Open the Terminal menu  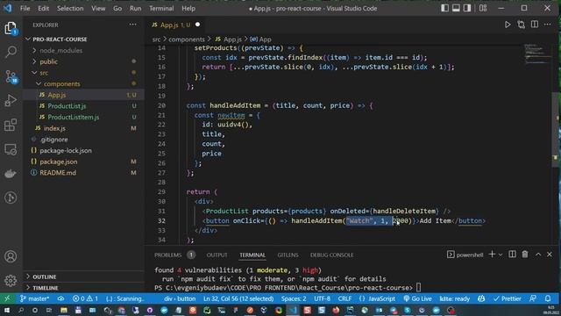tap(161, 8)
